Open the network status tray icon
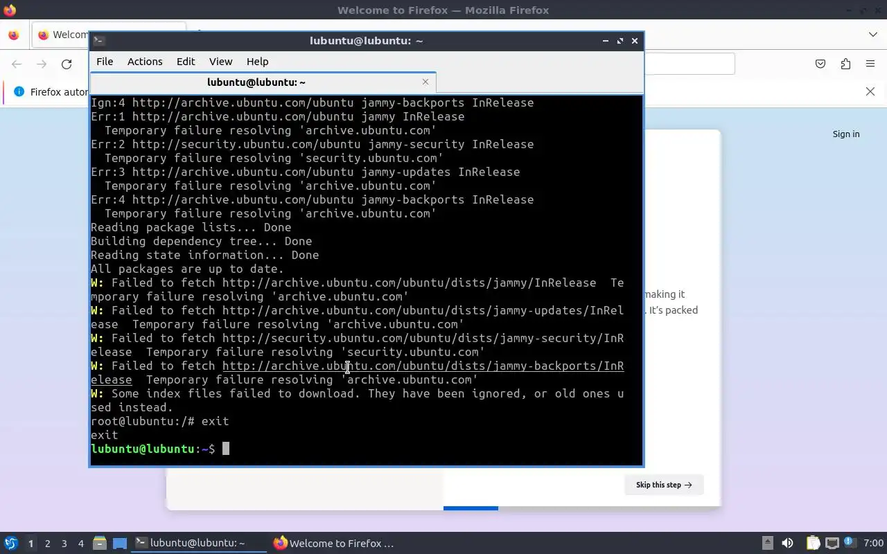The height and width of the screenshot is (554, 887). click(832, 544)
